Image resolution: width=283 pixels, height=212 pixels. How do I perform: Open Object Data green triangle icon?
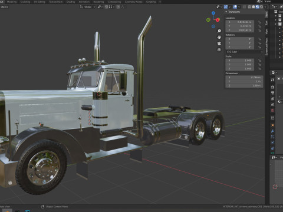coord(272,153)
